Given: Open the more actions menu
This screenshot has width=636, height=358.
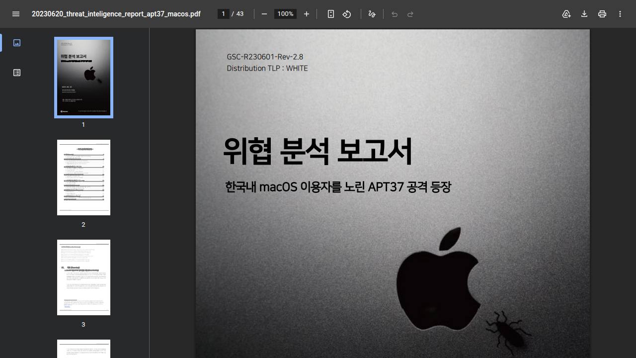Looking at the screenshot, I should tap(620, 14).
